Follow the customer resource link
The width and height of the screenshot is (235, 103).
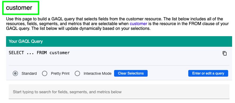point(138,24)
